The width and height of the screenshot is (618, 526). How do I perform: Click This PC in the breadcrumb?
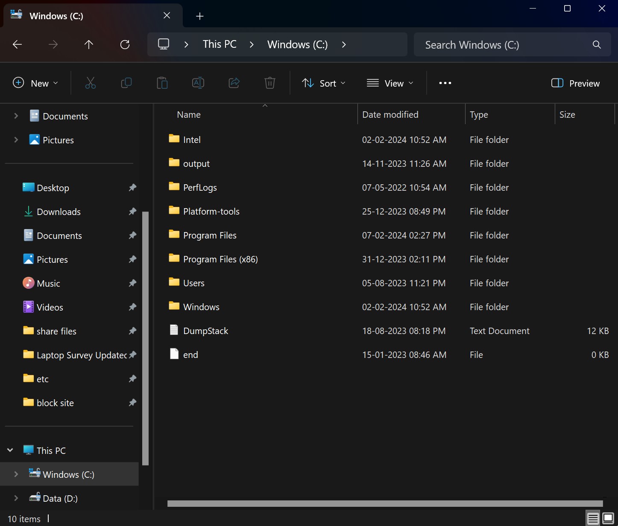coord(220,44)
